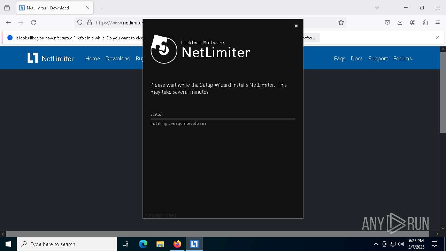This screenshot has height=251, width=446.
Task: Click the Firefox back arrow
Action: tap(8, 23)
